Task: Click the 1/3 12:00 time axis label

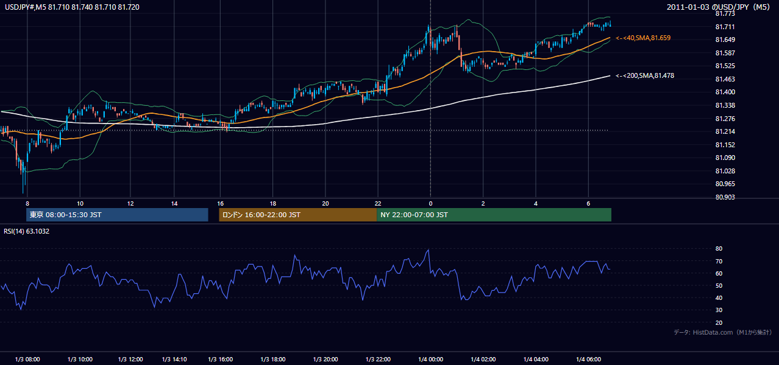Action: [x=130, y=359]
